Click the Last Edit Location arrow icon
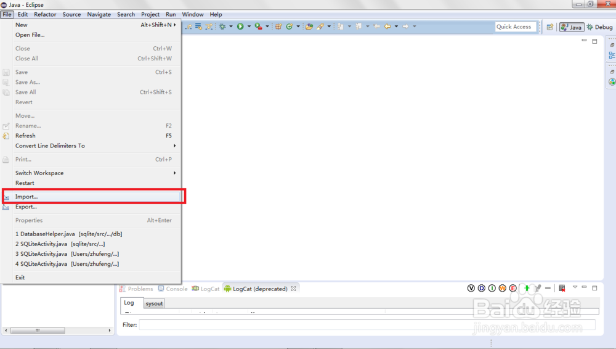616x349 pixels. 376,27
